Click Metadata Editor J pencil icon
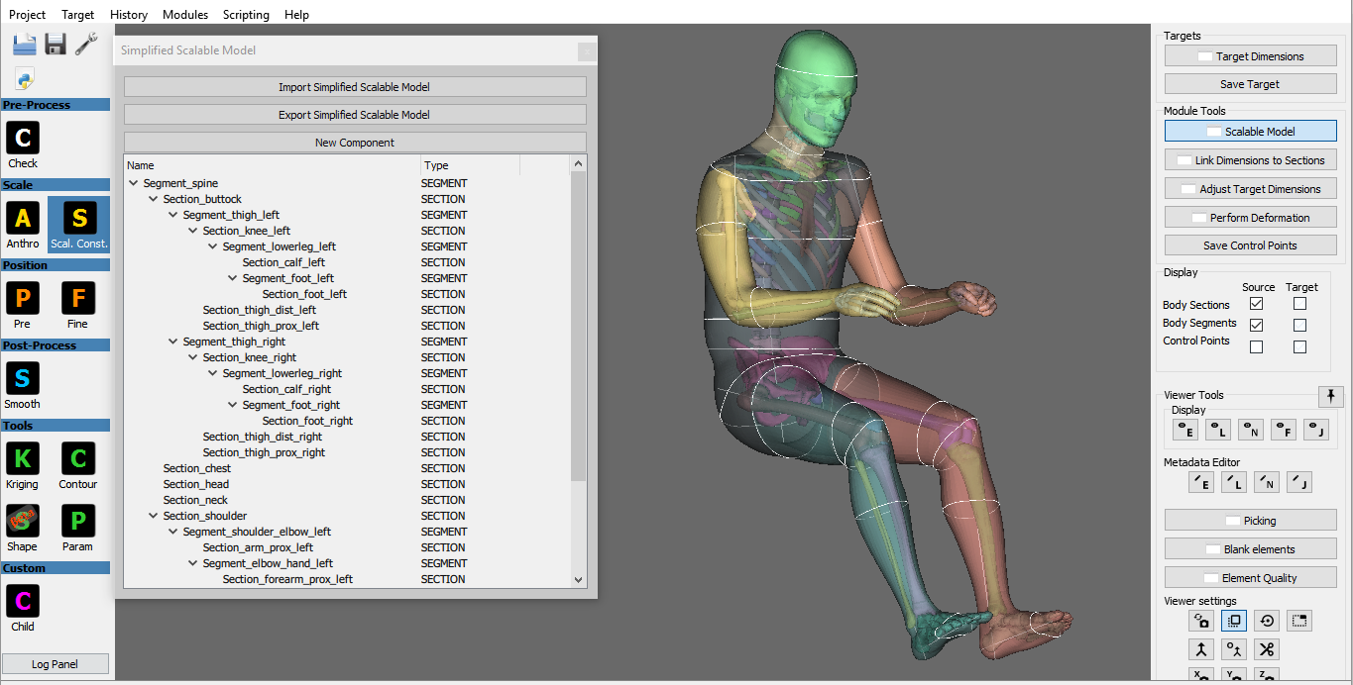 (1299, 482)
